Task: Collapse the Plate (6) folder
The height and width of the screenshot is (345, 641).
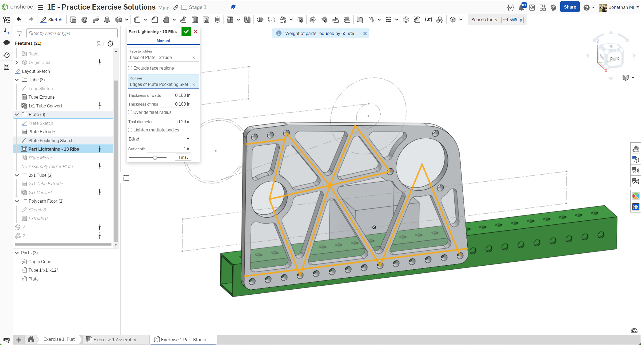Action: click(17, 114)
